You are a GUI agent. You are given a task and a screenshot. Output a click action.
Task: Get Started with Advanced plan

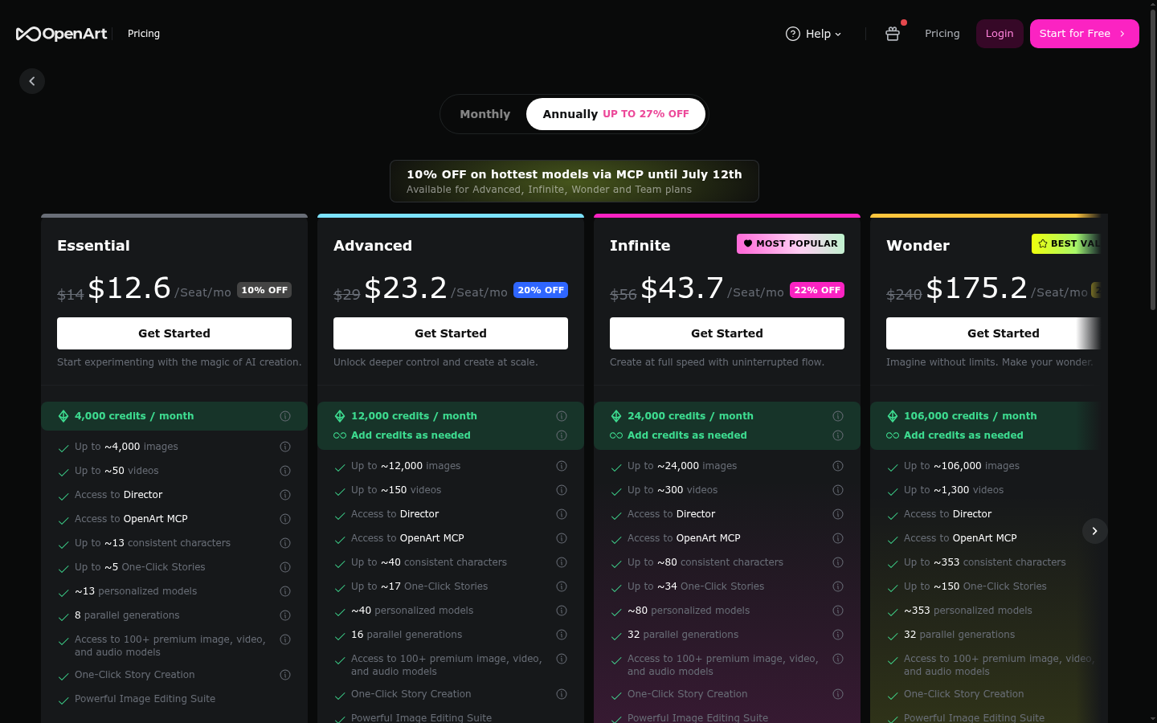pos(451,333)
